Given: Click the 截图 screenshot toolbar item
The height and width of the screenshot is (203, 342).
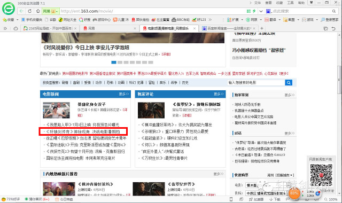Looking at the screenshot, I should click(x=289, y=20).
